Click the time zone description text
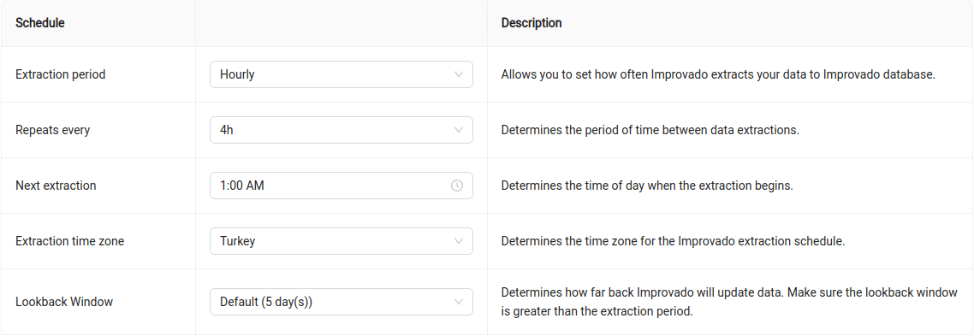974x336 pixels. (673, 241)
